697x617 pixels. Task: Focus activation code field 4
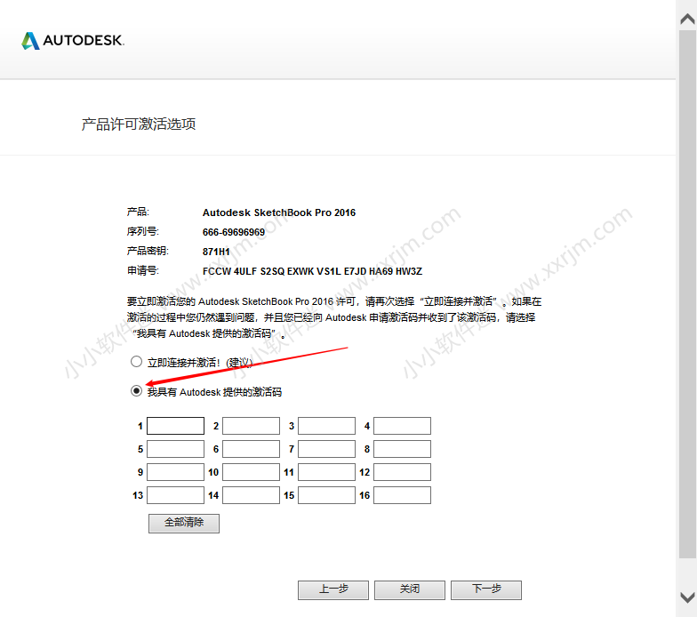402,426
